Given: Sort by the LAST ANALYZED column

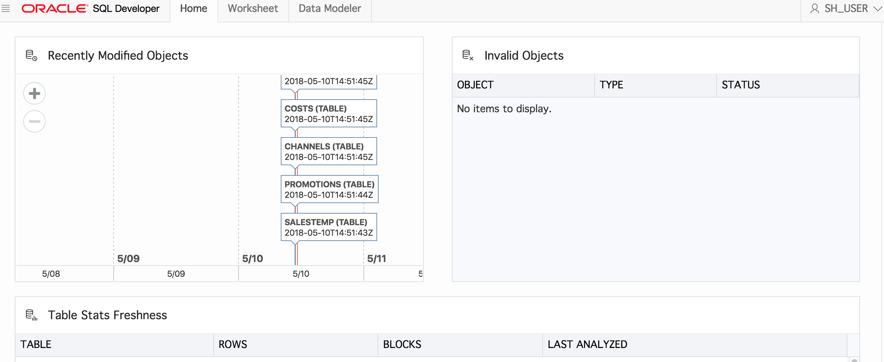Looking at the screenshot, I should [588, 344].
